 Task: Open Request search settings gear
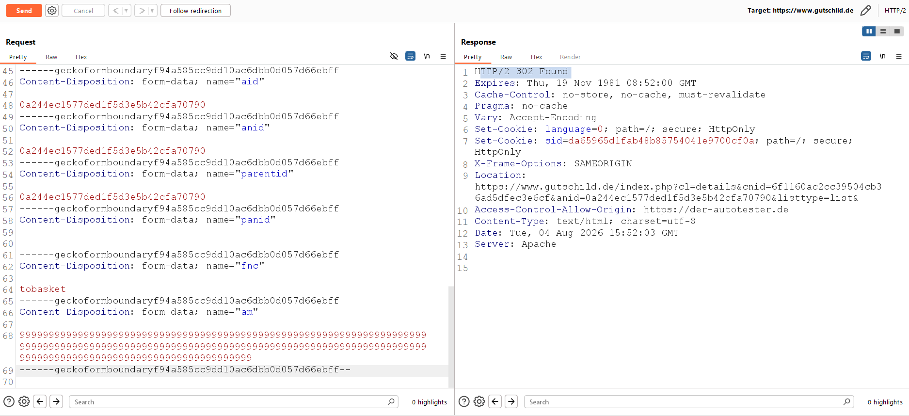(24, 401)
